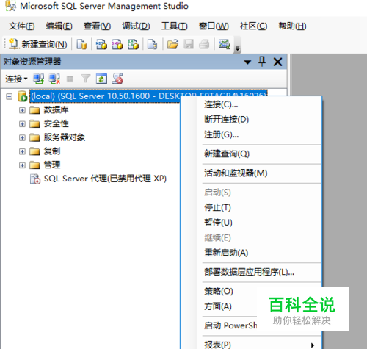Click the Refresh icon in Object Explorer

tap(101, 79)
